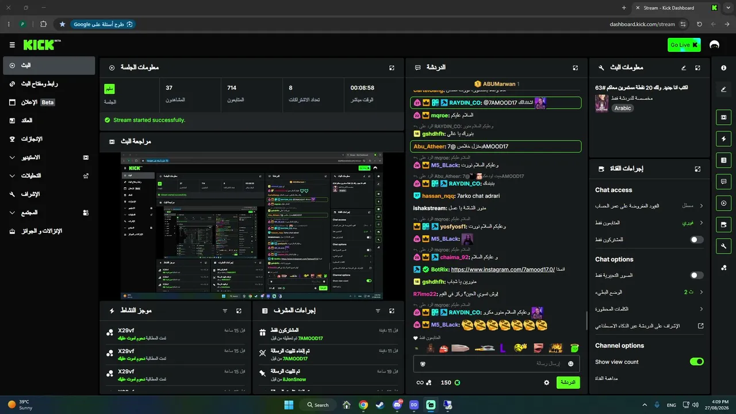Toggle the lightning bolt widget in the right icon strip
Screen dimensions: 736x414
[x=723, y=139]
